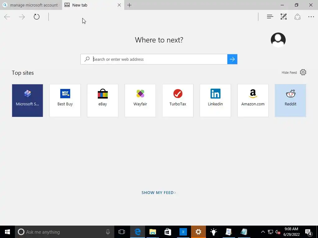318x238 pixels.
Task: Click the Top sites heading
Action: 23,73
